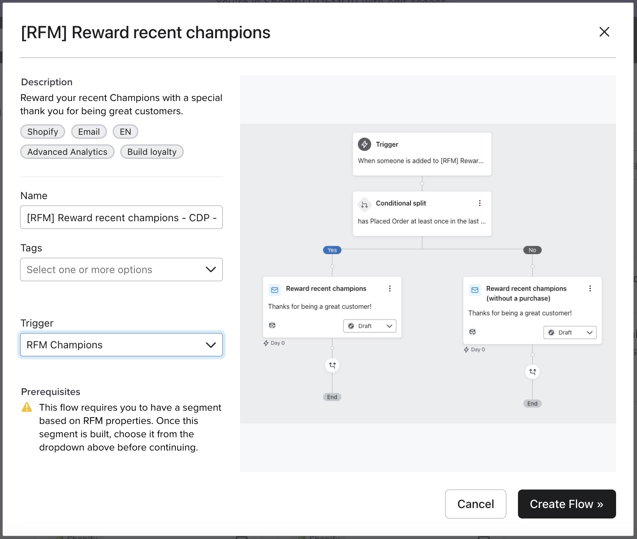Click the profile update action icon below the No branch
This screenshot has width=637, height=539.
point(532,372)
